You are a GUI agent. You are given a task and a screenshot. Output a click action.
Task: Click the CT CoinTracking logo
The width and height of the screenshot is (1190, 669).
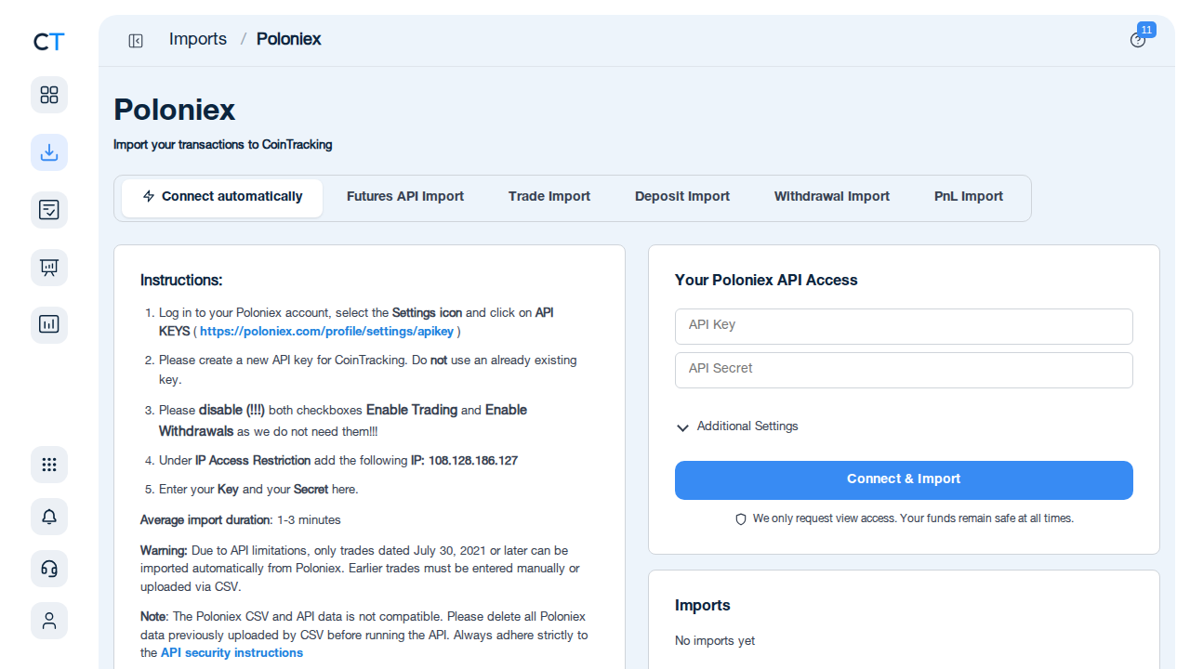49,42
